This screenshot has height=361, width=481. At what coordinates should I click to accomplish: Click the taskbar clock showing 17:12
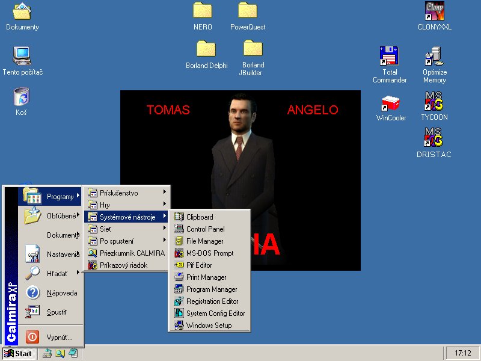(x=462, y=353)
